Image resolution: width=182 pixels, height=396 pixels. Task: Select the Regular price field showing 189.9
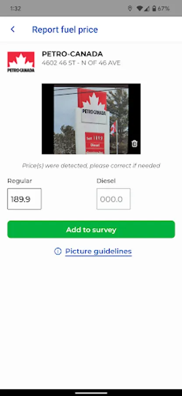coord(25,199)
